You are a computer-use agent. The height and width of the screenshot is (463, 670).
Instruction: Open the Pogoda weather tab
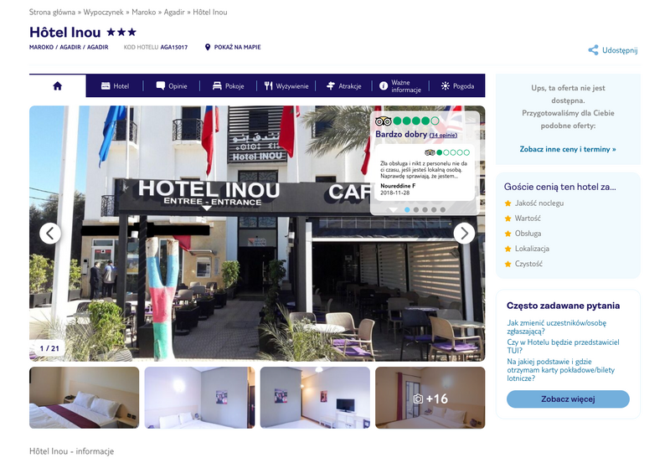[x=457, y=86]
